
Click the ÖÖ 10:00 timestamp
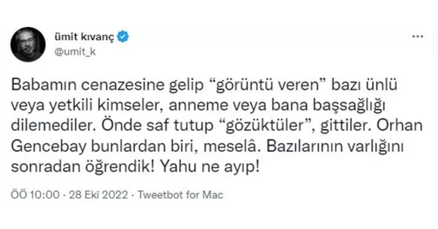click(35, 195)
